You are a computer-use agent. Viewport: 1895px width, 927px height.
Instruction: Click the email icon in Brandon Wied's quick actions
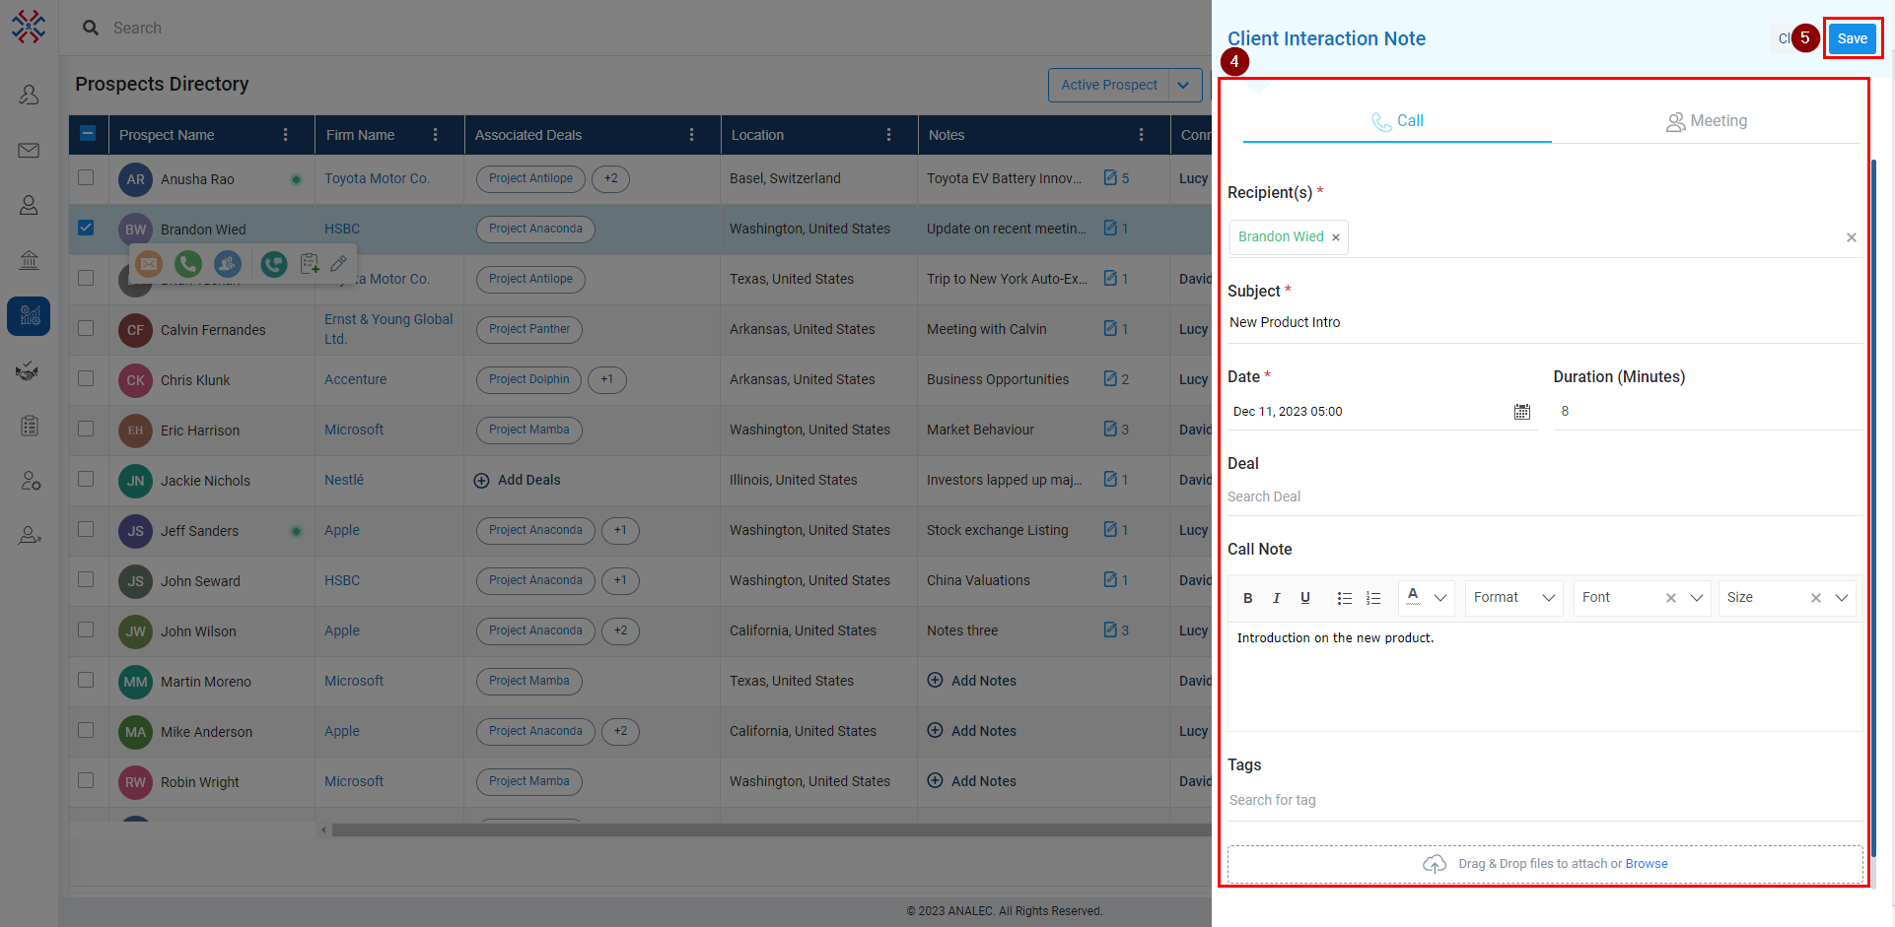click(x=149, y=263)
